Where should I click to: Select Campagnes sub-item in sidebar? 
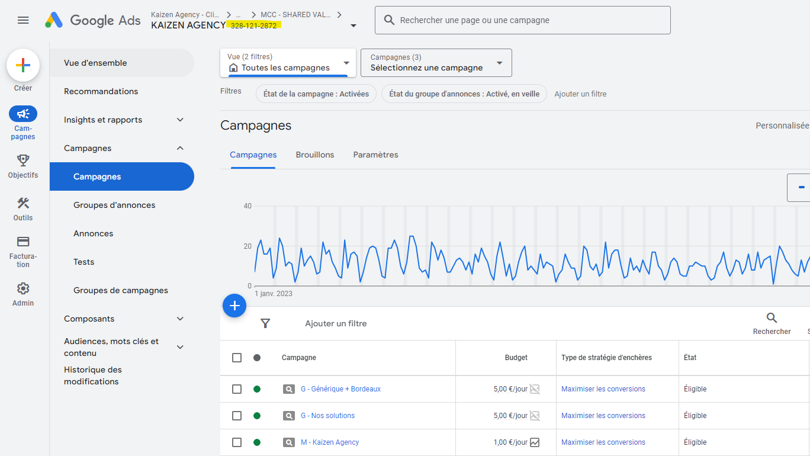122,176
